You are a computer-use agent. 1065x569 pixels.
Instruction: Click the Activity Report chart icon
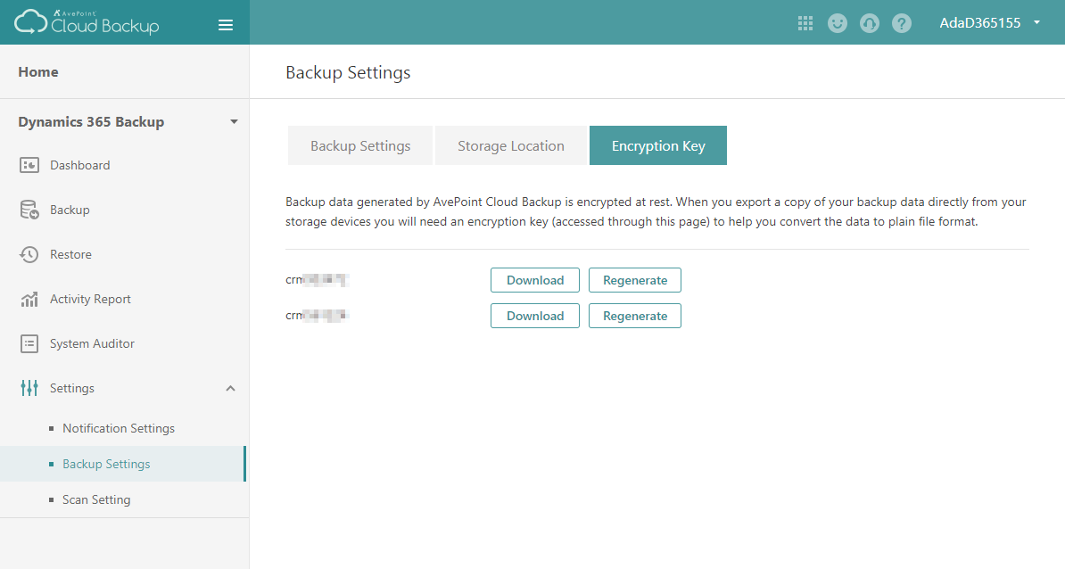[x=29, y=299]
